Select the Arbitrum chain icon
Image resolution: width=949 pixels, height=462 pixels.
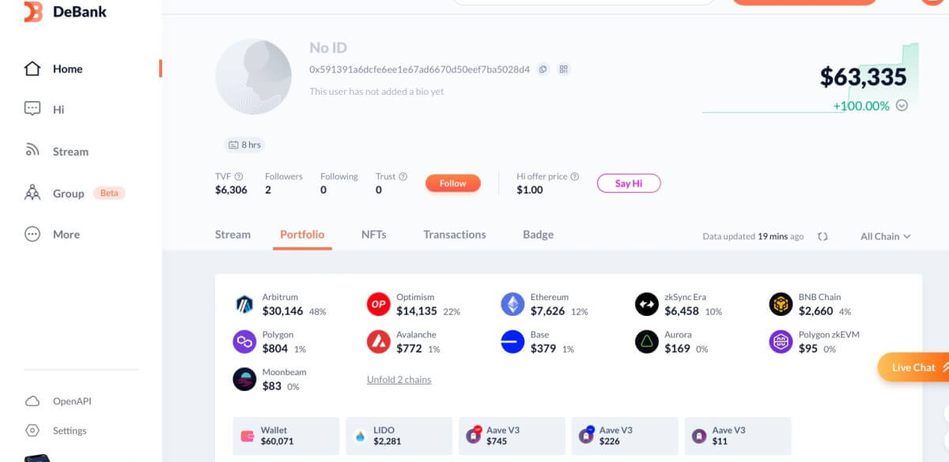pos(244,305)
